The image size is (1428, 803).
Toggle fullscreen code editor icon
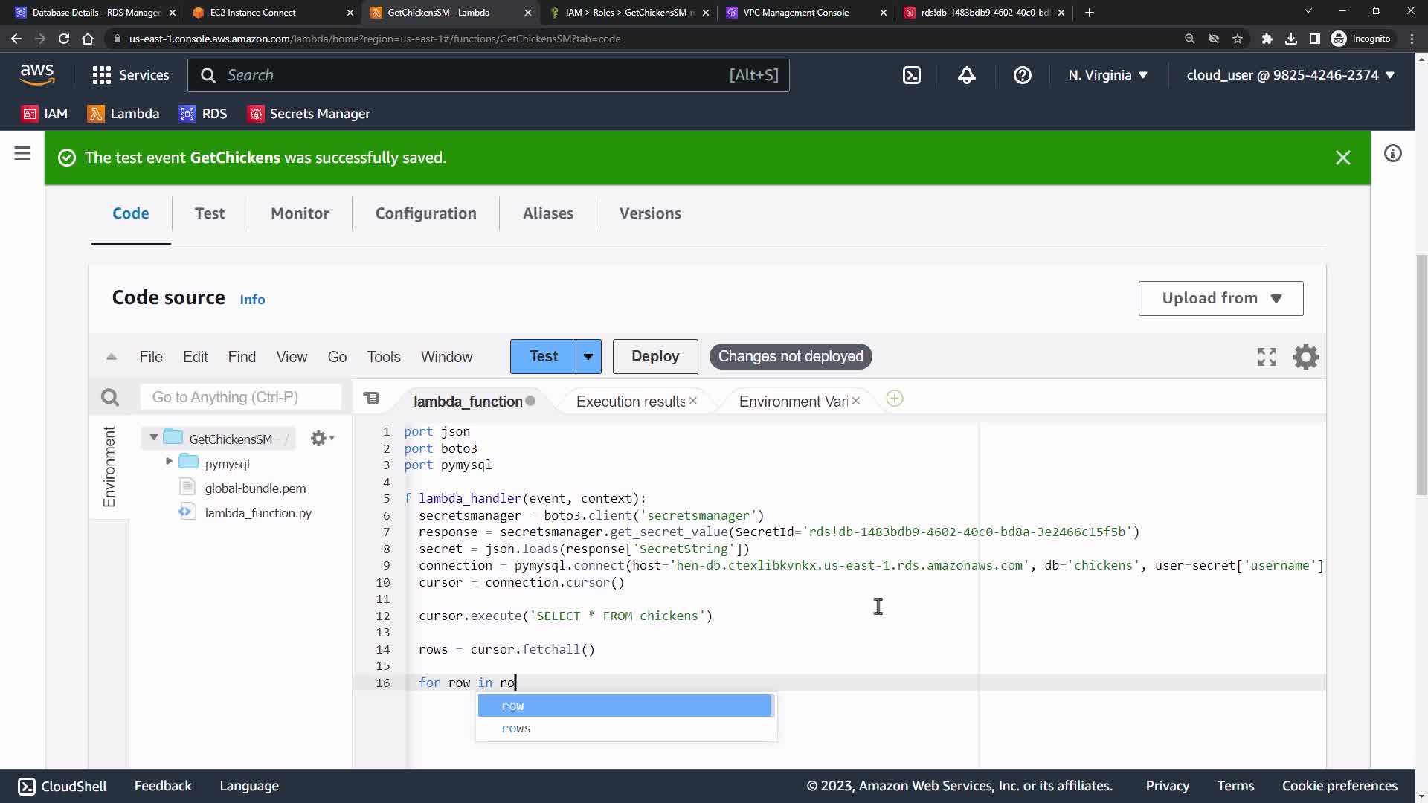coord(1267,357)
